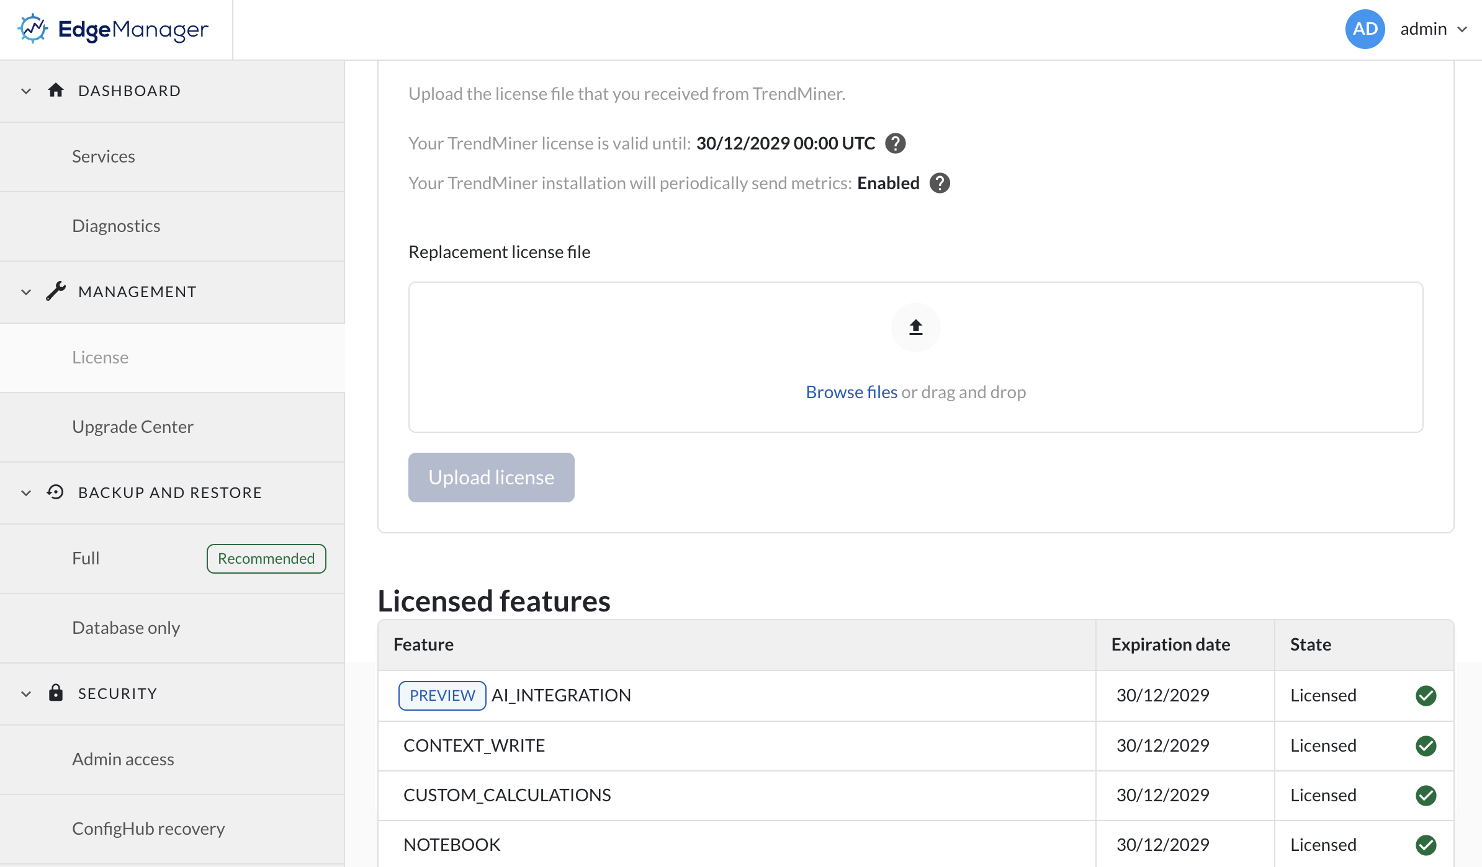The width and height of the screenshot is (1482, 867).
Task: Click the CONTEXT_WRITE licensed checkmark icon
Action: tap(1426, 745)
